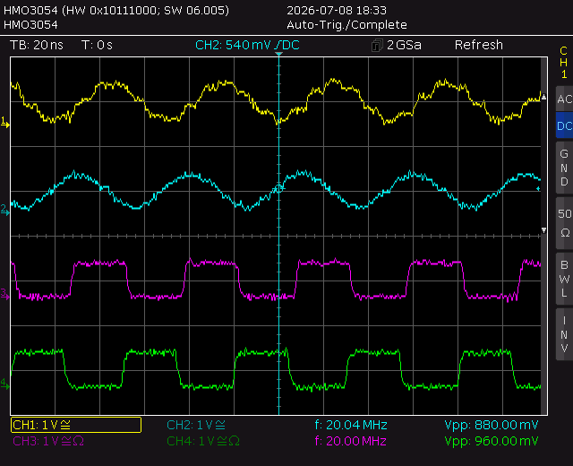Viewport: 573px width, 466px height.
Task: Toggle INV channel invert
Action: tap(564, 334)
